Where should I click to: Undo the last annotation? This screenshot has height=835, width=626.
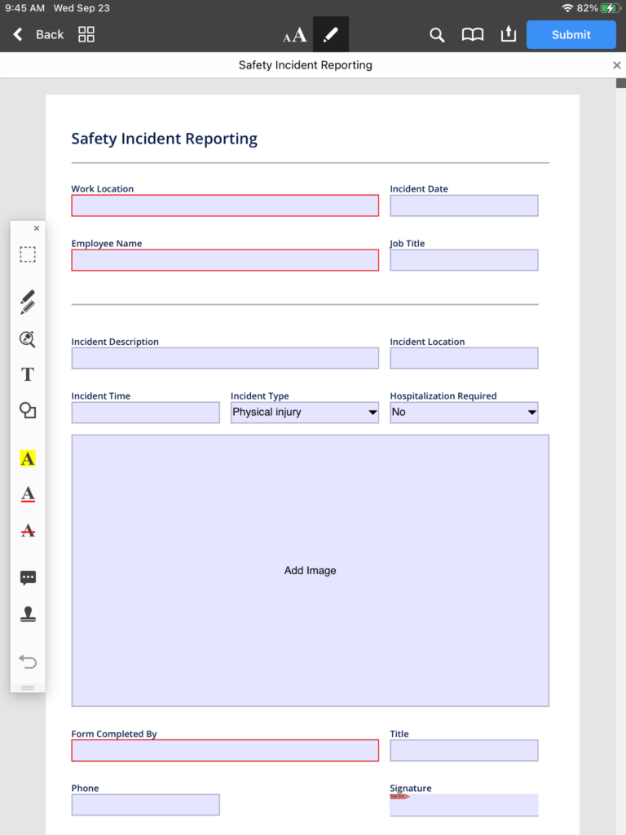[x=28, y=661]
